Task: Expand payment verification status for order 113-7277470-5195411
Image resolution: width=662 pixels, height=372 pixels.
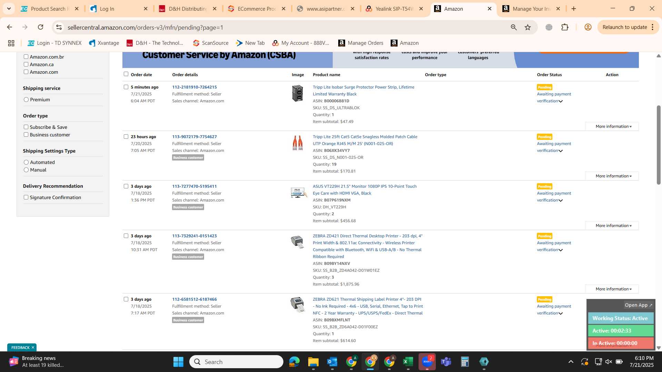Action: pyautogui.click(x=561, y=200)
